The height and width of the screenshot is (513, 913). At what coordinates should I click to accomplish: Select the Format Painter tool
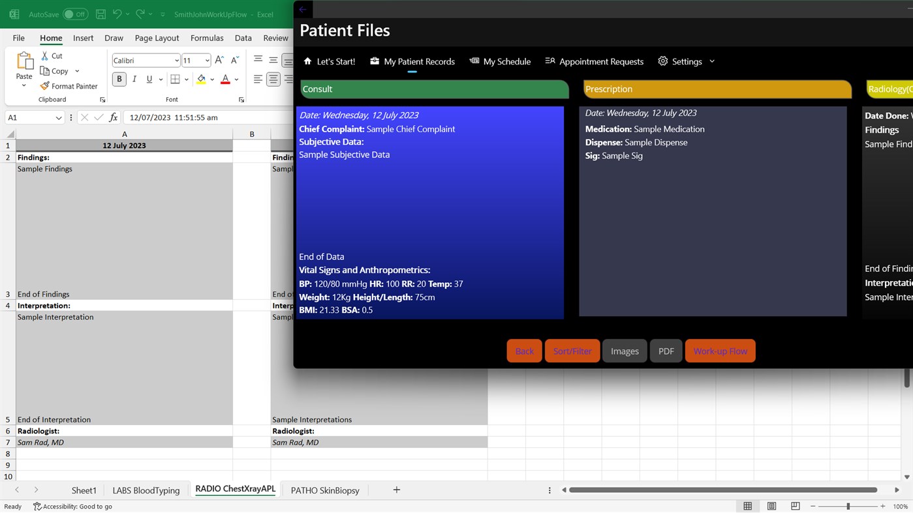point(69,85)
